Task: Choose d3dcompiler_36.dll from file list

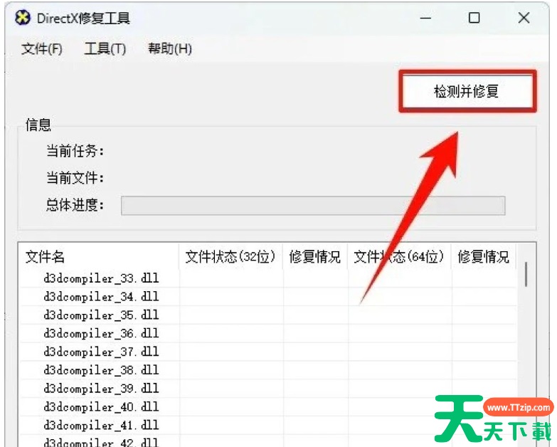Action: point(101,334)
